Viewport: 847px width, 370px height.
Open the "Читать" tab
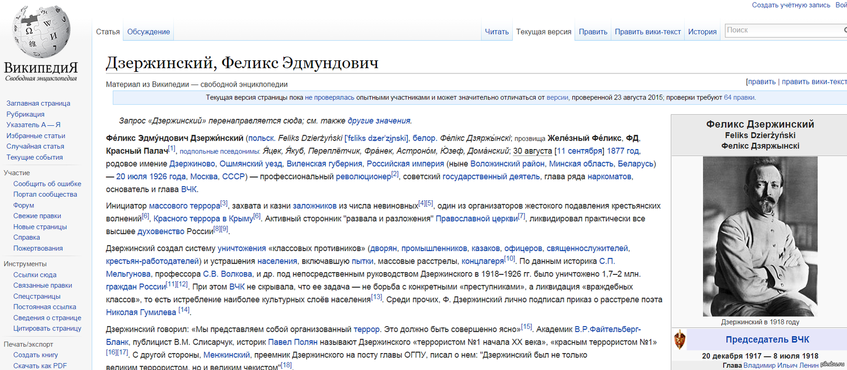(x=497, y=32)
